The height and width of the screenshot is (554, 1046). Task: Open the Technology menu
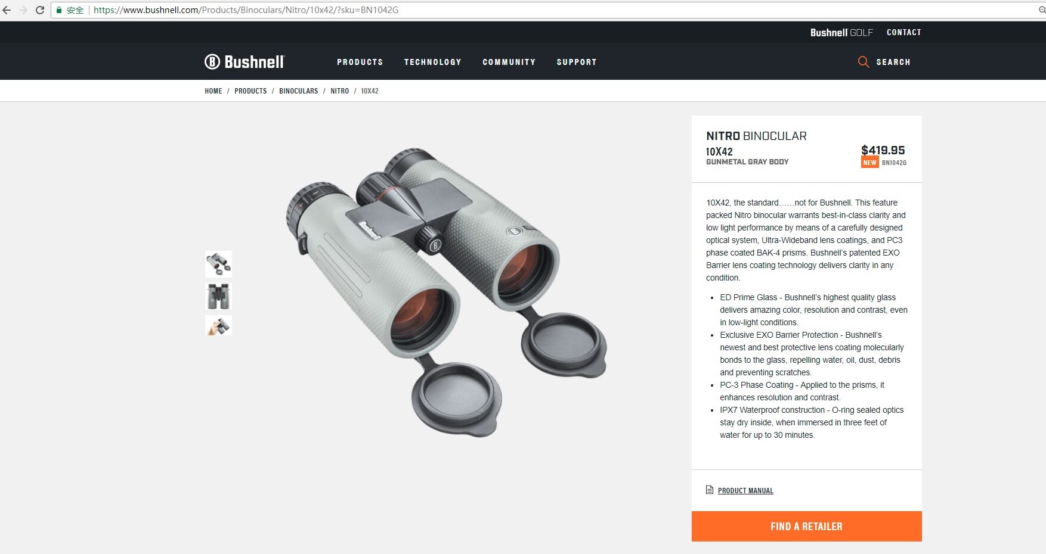click(x=432, y=62)
